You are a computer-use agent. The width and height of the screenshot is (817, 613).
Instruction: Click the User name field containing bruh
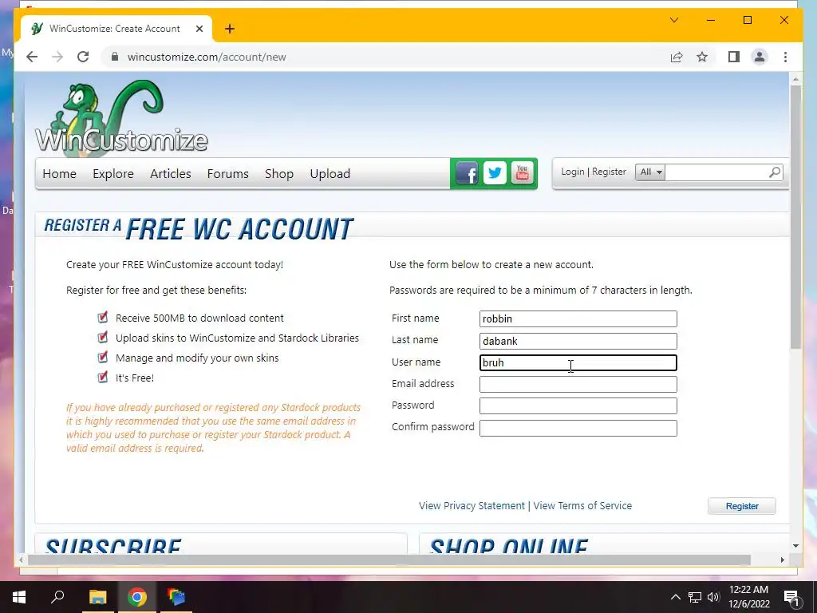[578, 363]
